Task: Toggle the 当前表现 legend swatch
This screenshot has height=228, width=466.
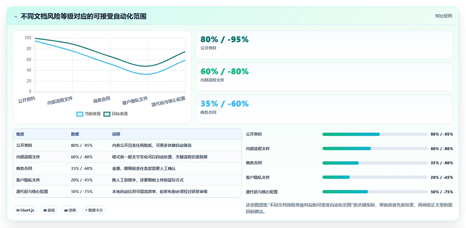Action: tap(80, 114)
